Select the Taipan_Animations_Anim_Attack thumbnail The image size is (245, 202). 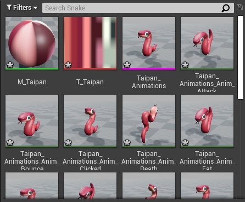click(207, 43)
